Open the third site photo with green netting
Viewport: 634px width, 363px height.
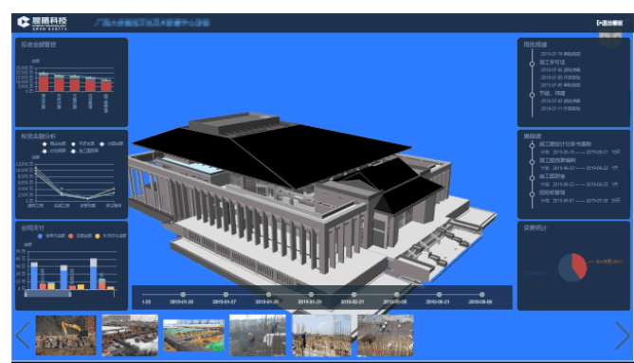[x=193, y=336]
